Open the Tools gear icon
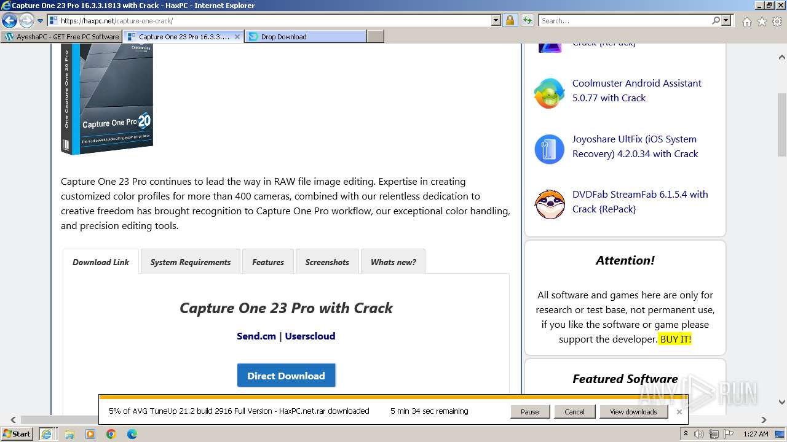The height and width of the screenshot is (442, 787). pyautogui.click(x=777, y=21)
